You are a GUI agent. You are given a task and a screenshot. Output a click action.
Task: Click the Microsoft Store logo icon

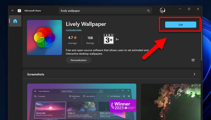[19, 11]
